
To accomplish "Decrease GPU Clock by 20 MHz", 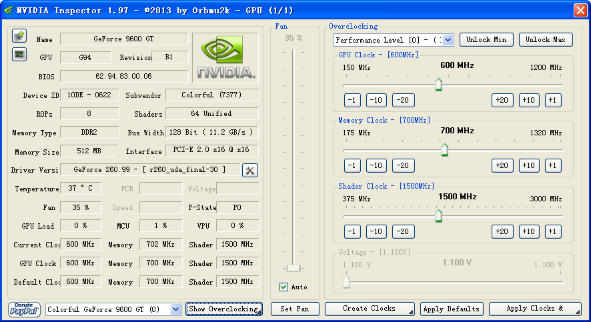I will [404, 100].
